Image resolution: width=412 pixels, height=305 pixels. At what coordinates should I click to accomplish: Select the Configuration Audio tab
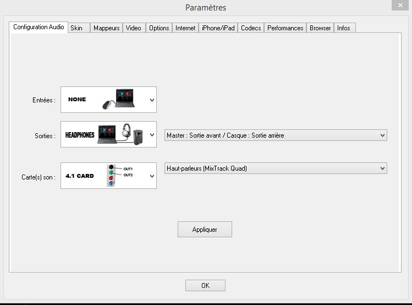(x=39, y=27)
